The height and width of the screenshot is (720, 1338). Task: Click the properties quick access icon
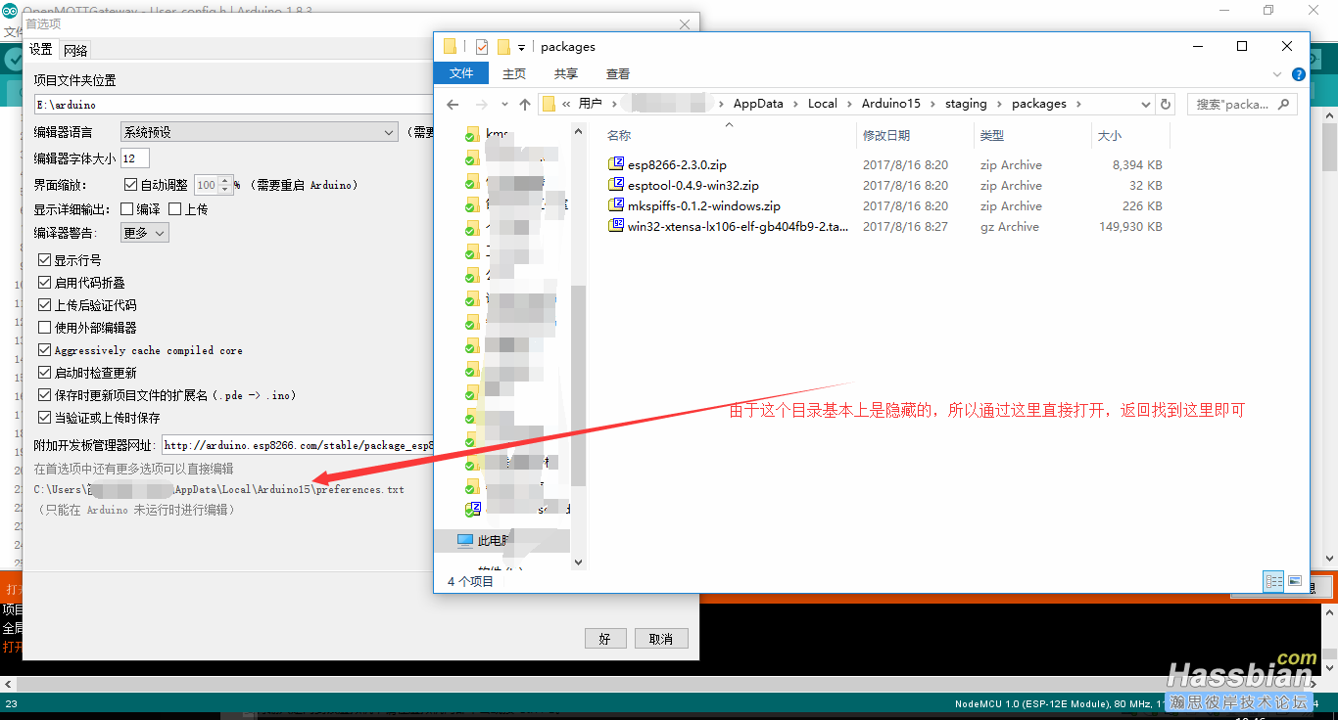(x=481, y=46)
